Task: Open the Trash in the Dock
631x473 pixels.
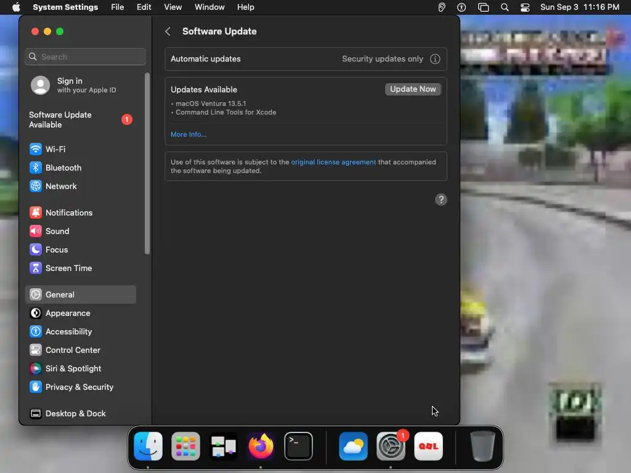Action: pyautogui.click(x=482, y=447)
